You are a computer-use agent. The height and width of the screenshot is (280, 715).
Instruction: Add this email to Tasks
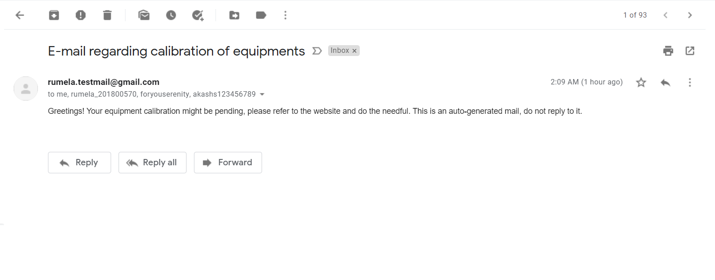tap(198, 15)
